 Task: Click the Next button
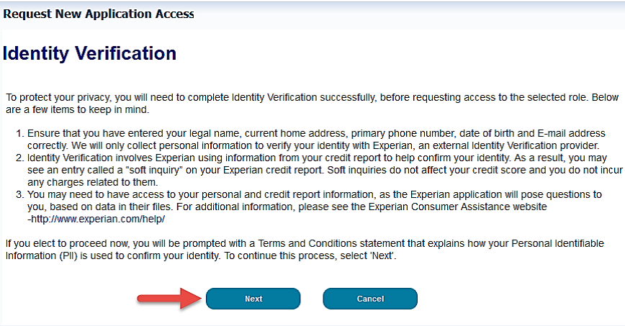(x=253, y=299)
